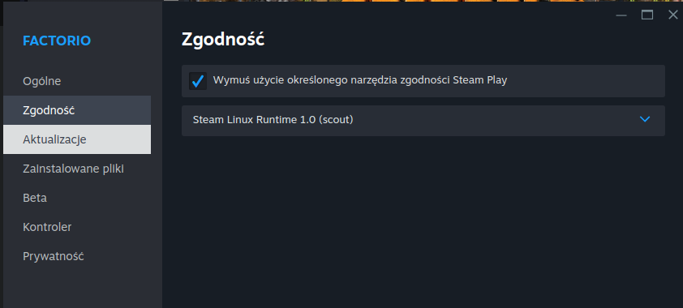
Task: Click the Zgodność page heading
Action: pyautogui.click(x=222, y=40)
